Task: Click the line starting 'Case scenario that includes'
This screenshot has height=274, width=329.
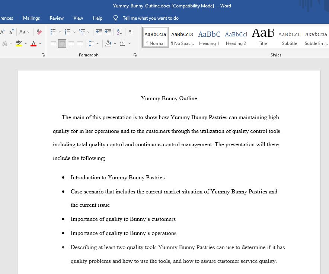Action: [174, 192]
